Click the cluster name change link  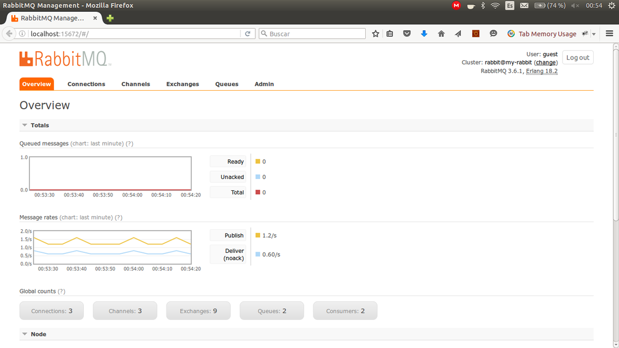point(546,63)
